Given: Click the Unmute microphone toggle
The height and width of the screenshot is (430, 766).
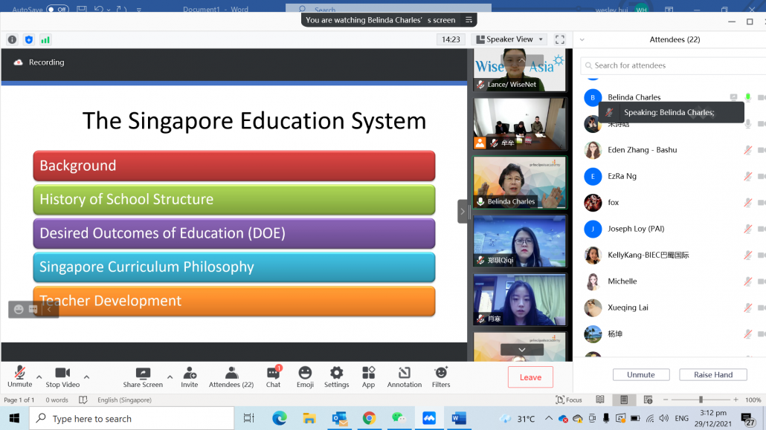Looking at the screenshot, I should tap(19, 374).
